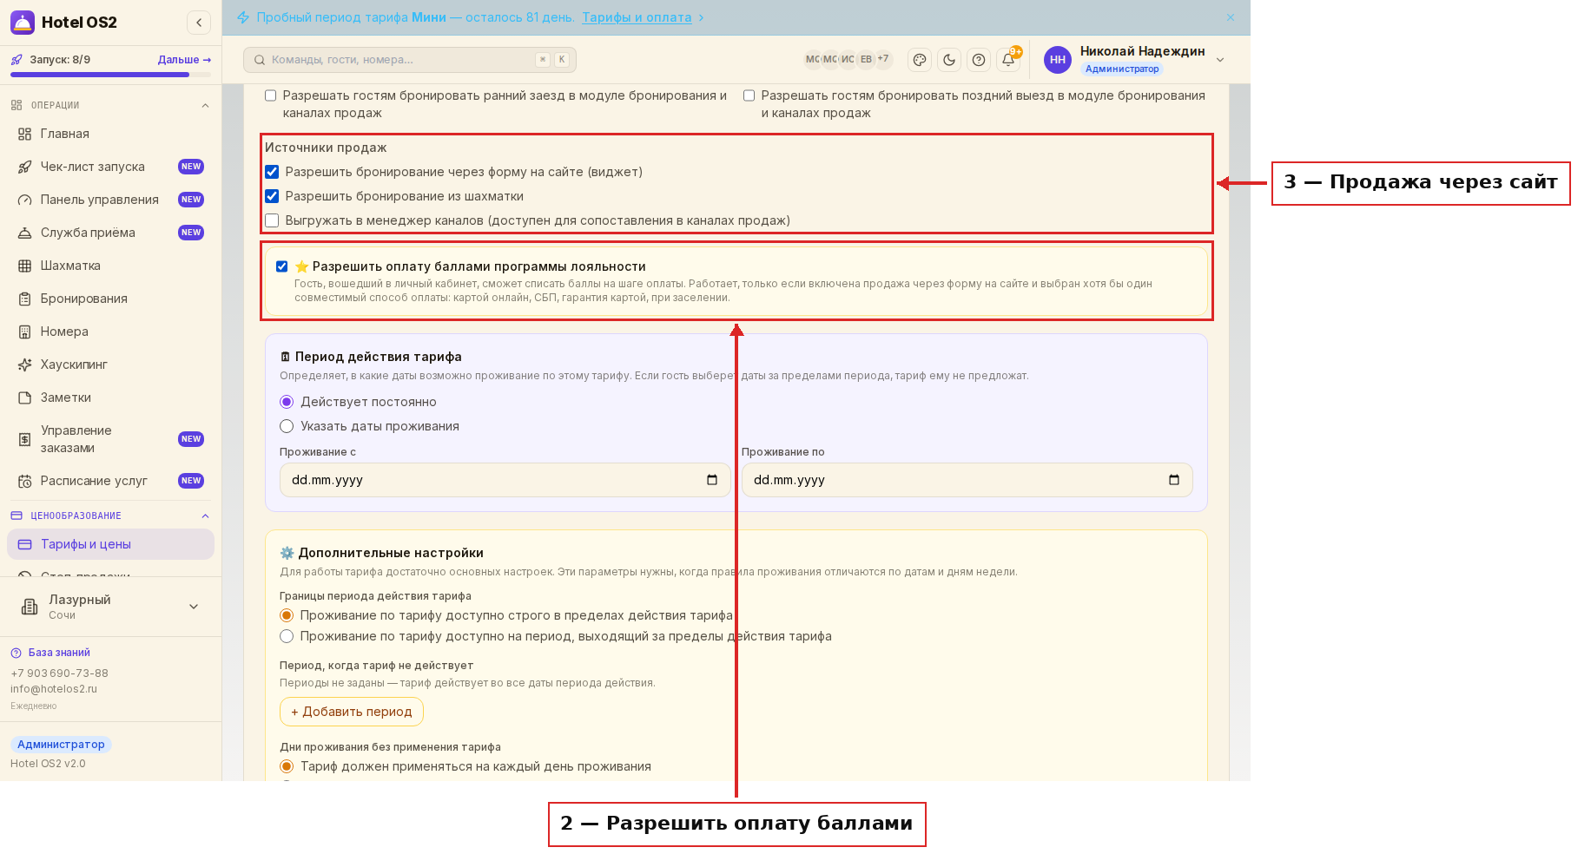Collapse the ОПЕРАЦИИ section

coord(205,106)
